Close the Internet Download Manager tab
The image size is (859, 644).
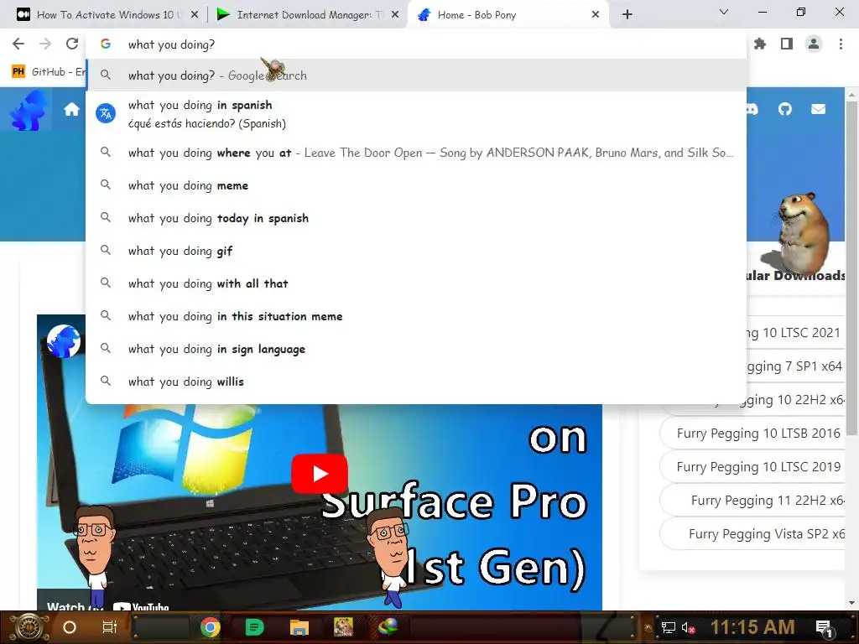395,15
